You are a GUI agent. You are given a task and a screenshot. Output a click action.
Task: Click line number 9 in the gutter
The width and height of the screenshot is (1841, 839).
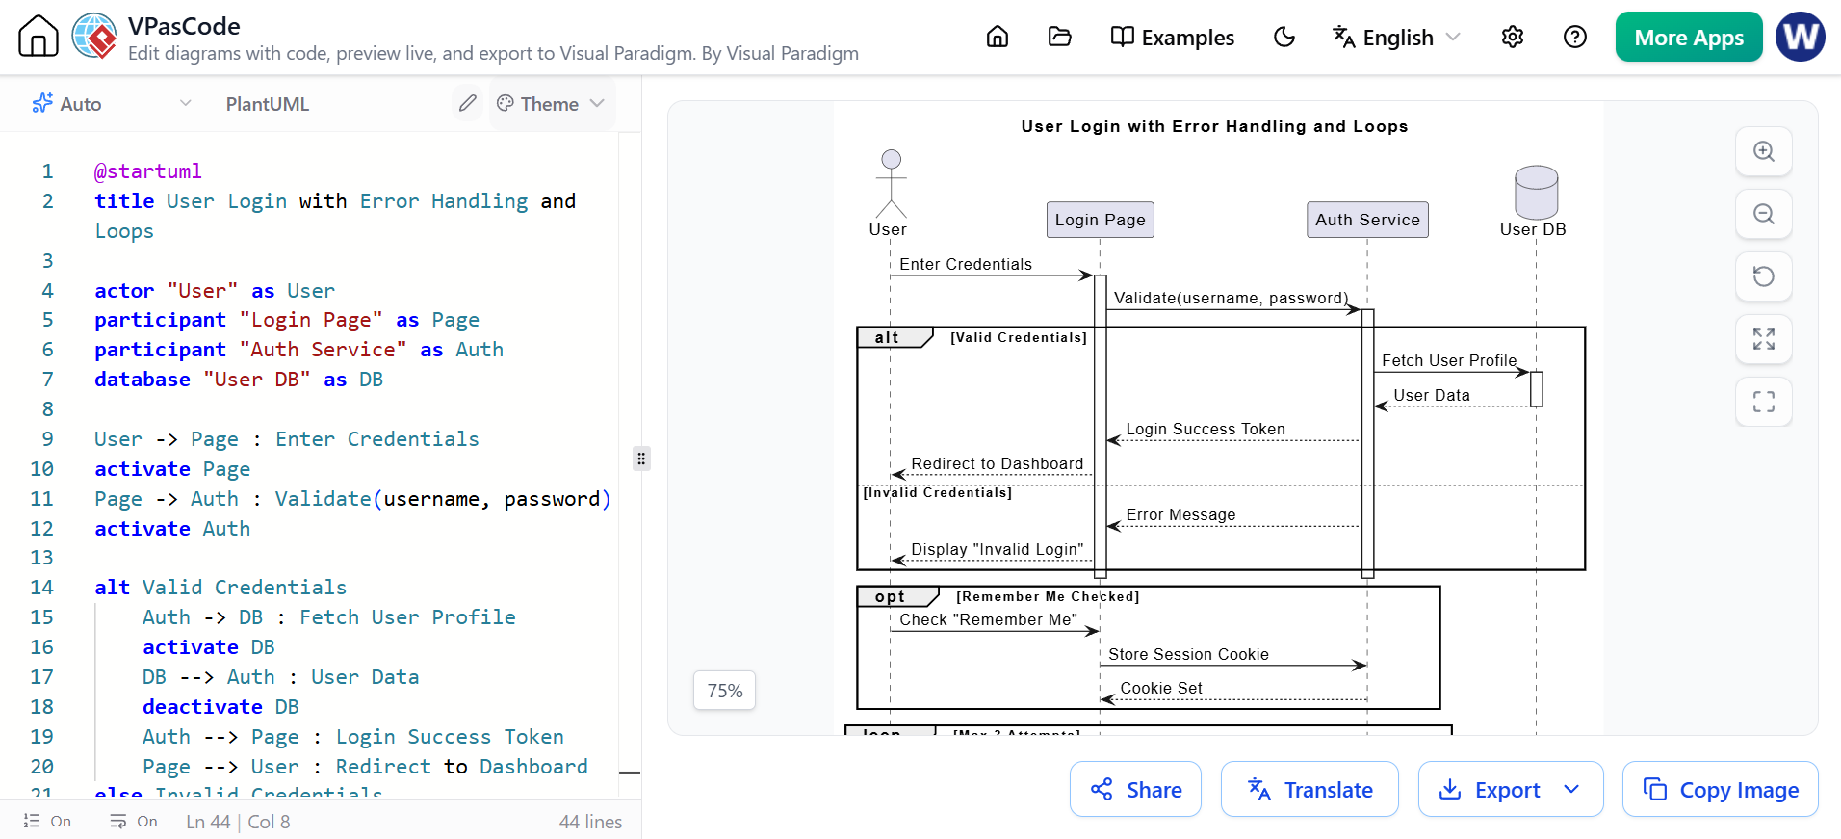(x=47, y=439)
